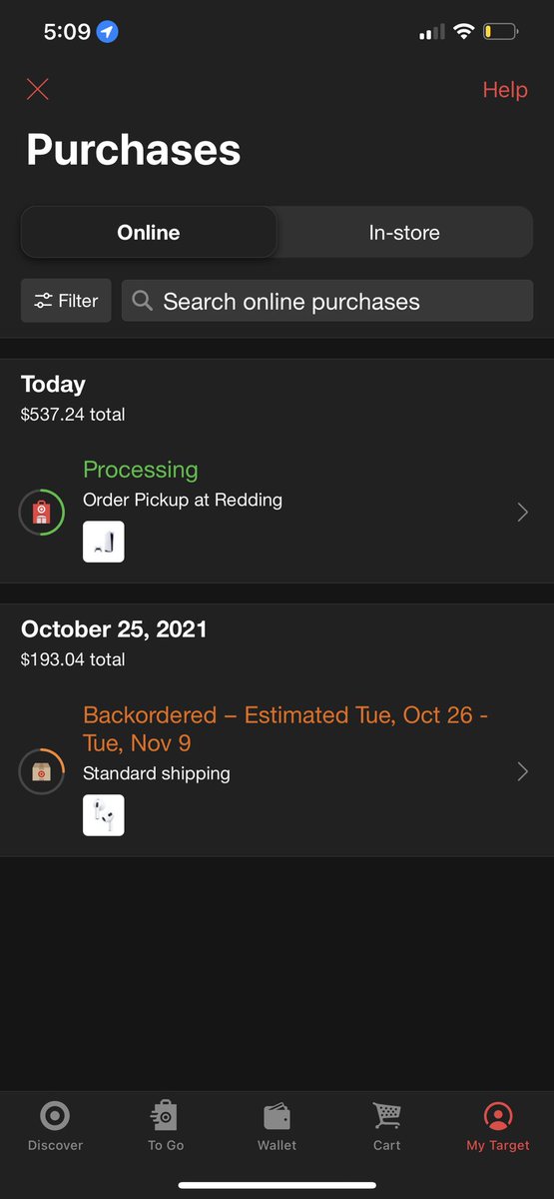Tap the My Target profile icon

coord(497,1116)
